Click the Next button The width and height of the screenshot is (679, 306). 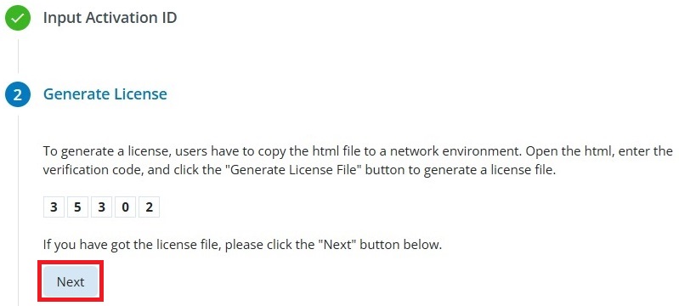71,281
